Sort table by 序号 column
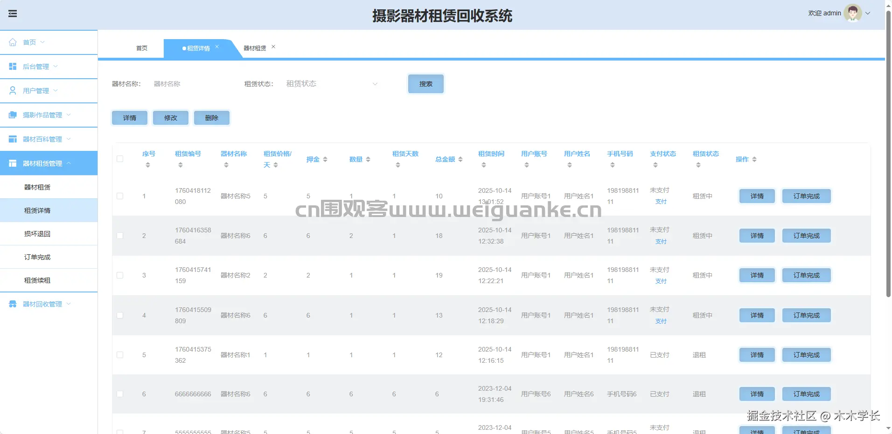Image resolution: width=892 pixels, height=434 pixels. (x=148, y=165)
